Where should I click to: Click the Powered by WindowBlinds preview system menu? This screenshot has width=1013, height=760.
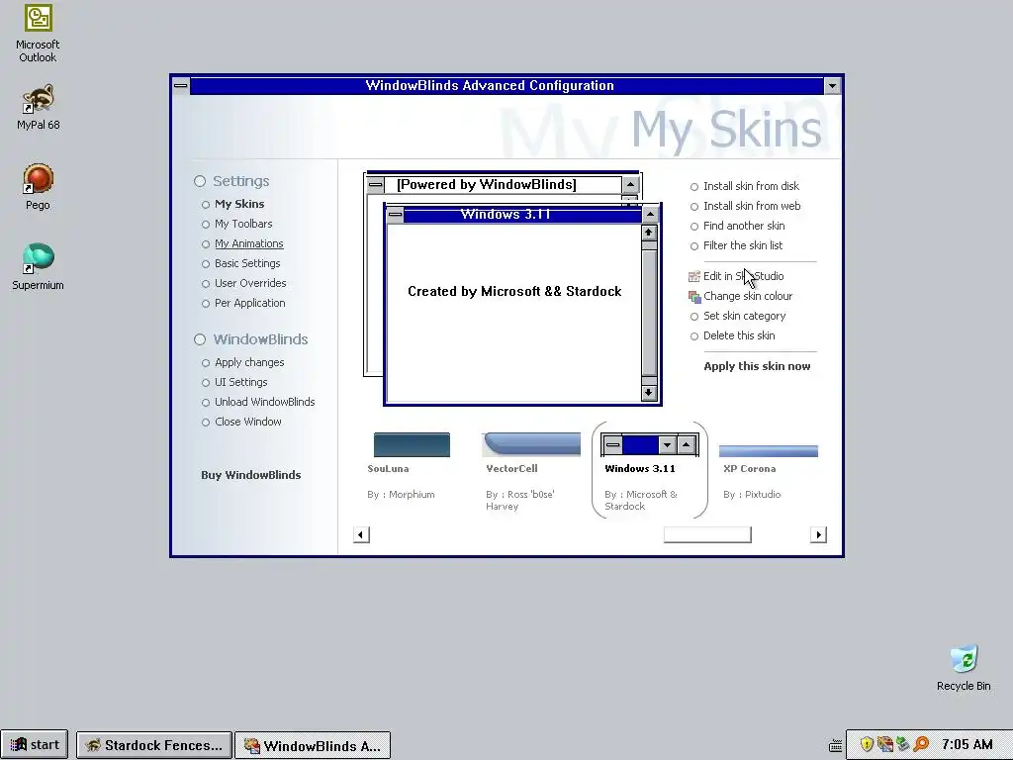click(375, 185)
